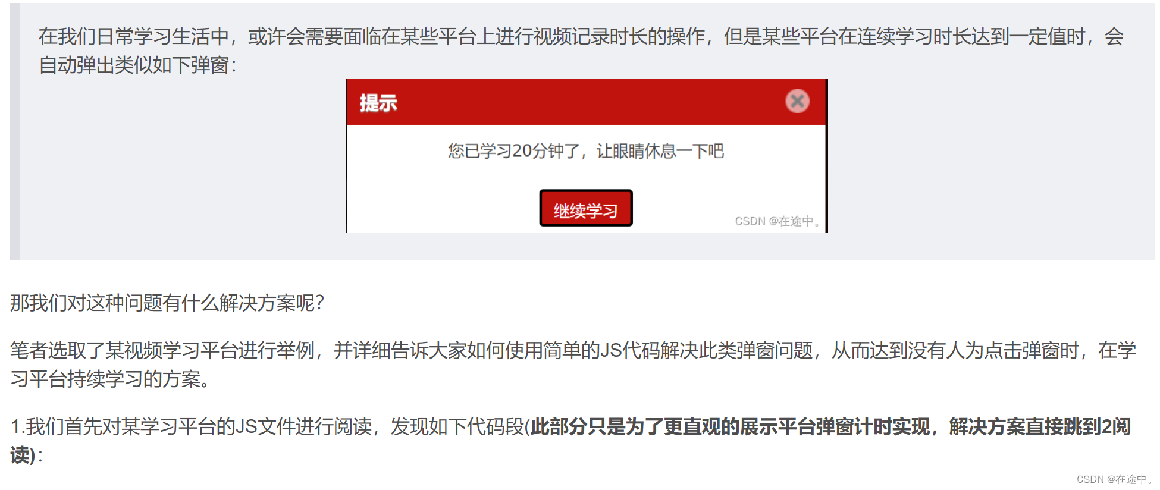The height and width of the screenshot is (490, 1160).
Task: Click the empty red header bar of the popup
Action: pos(589,102)
